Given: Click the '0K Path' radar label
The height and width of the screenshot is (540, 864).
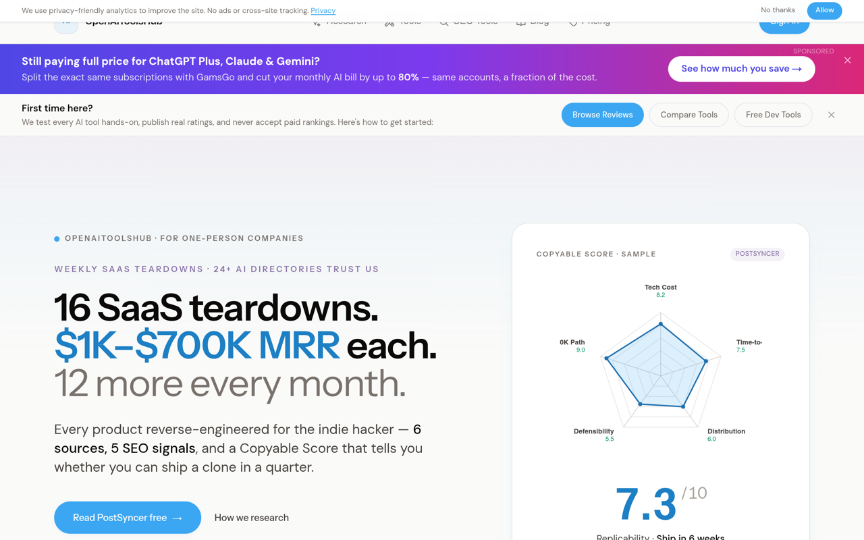Looking at the screenshot, I should tap(572, 342).
